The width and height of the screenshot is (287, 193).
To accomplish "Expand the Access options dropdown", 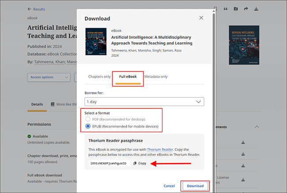I will pyautogui.click(x=49, y=77).
